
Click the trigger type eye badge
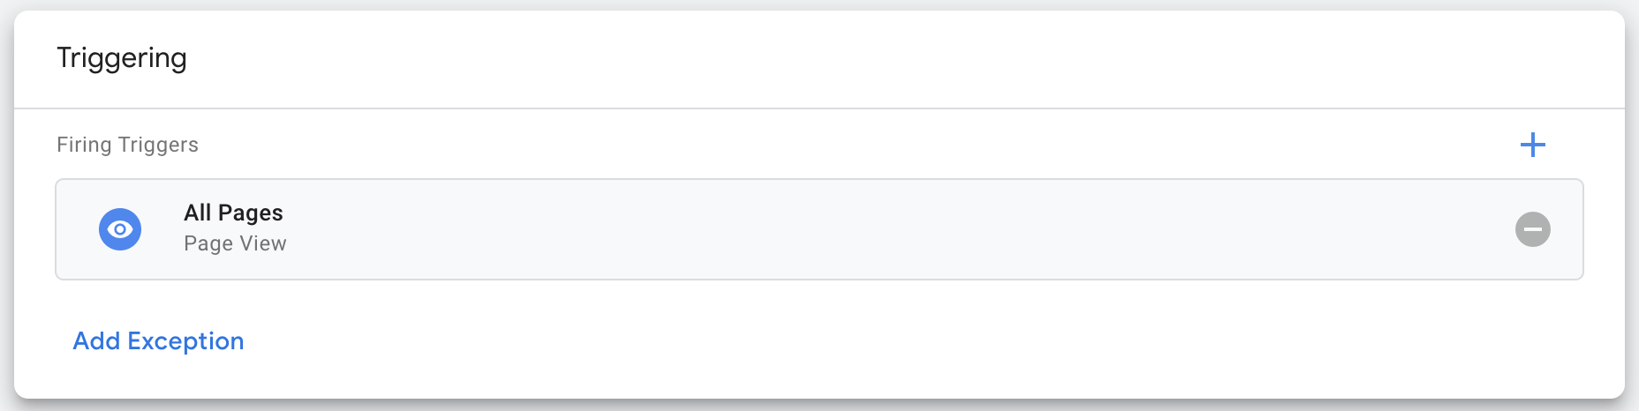click(x=120, y=229)
